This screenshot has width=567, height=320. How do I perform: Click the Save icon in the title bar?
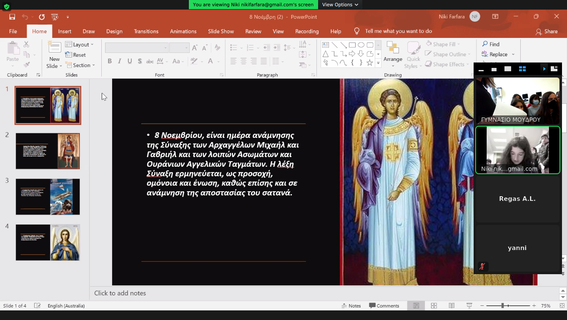(x=12, y=17)
